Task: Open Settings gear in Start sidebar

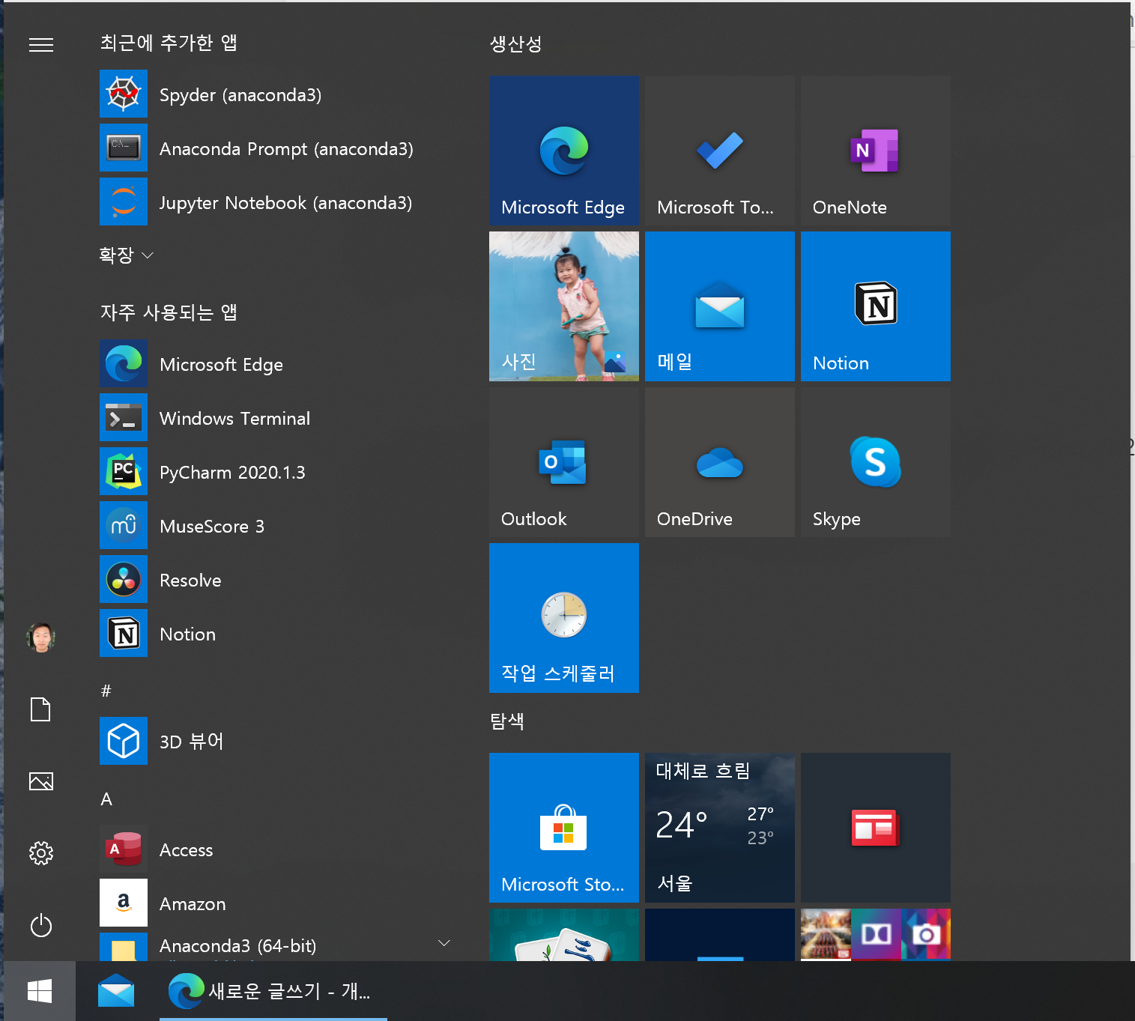Action: tap(41, 853)
